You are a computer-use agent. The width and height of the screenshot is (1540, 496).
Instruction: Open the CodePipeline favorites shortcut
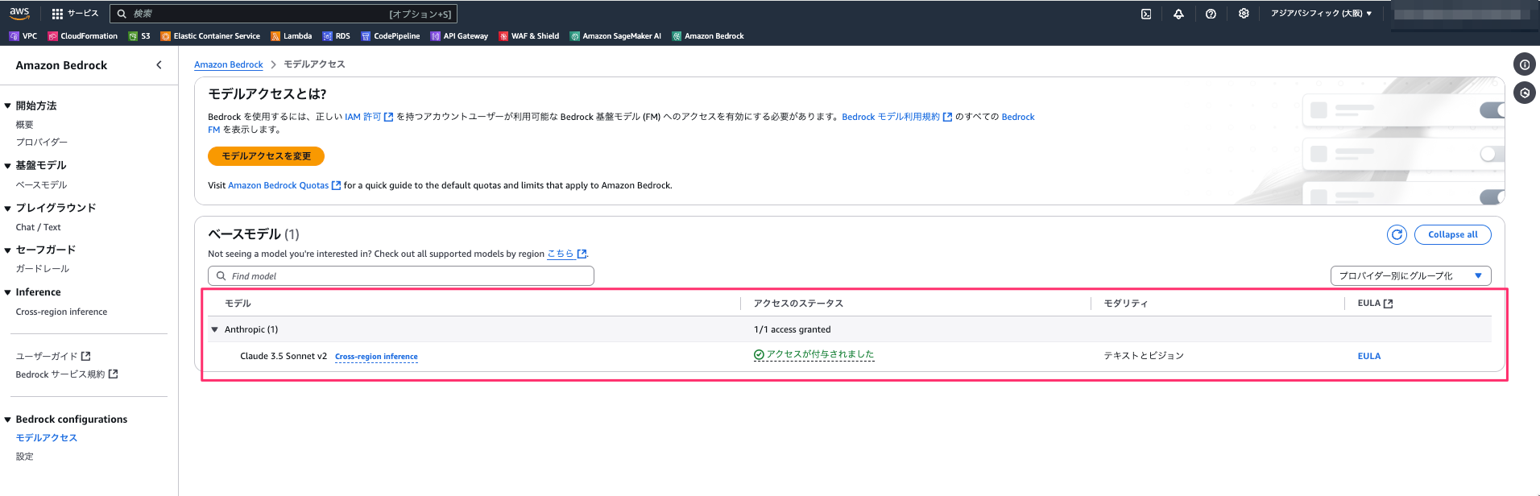(391, 36)
